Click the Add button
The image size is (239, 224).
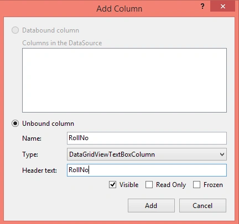(x=151, y=205)
